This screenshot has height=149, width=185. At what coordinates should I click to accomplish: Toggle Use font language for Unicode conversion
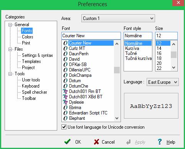(x=64, y=127)
